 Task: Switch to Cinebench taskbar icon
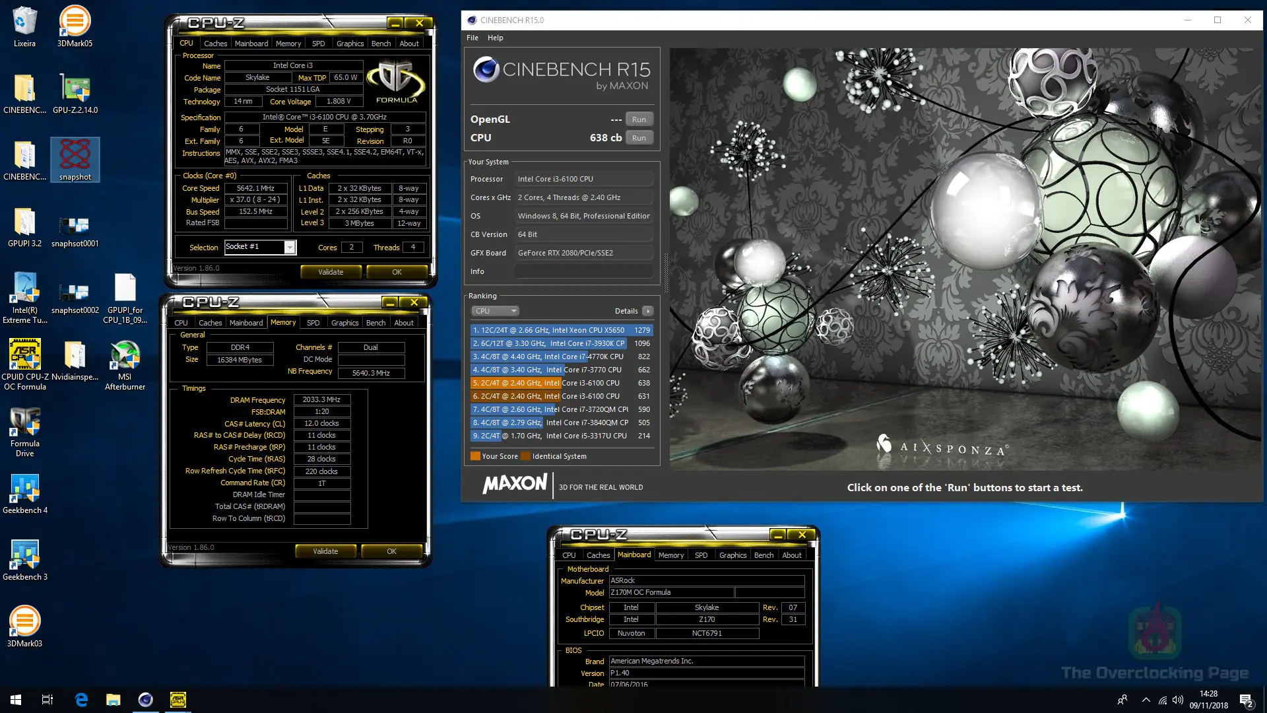click(145, 700)
